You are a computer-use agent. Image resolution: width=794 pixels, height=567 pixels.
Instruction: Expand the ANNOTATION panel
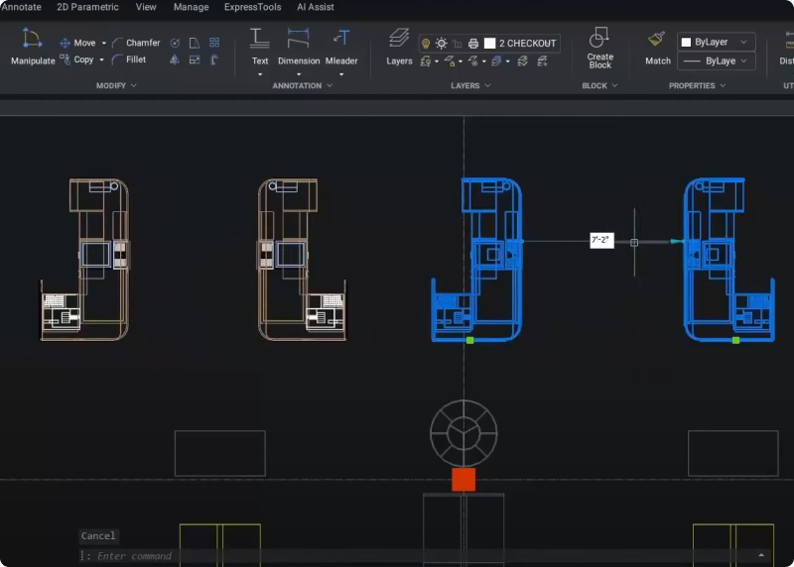303,85
